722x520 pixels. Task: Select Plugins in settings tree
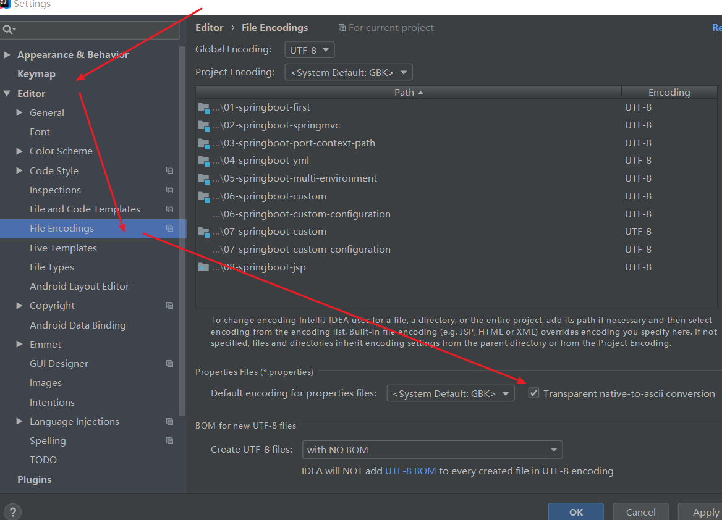pyautogui.click(x=35, y=479)
